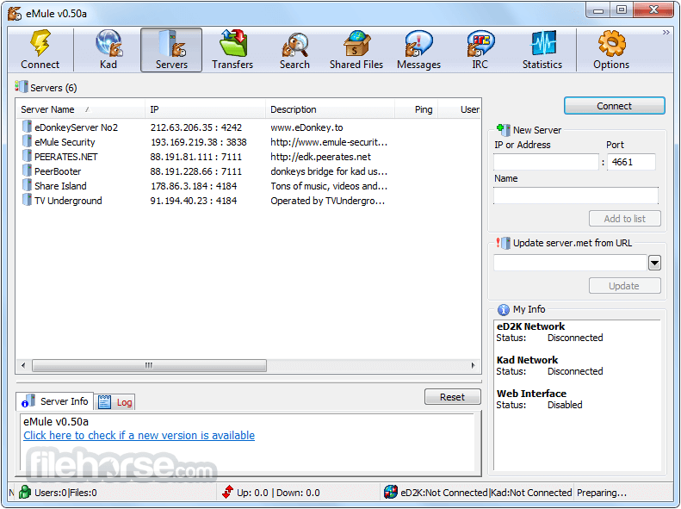Click the Reset button
The height and width of the screenshot is (509, 681).
point(453,397)
